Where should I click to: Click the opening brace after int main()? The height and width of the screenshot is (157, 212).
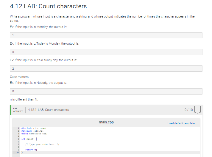[x=37, y=139]
